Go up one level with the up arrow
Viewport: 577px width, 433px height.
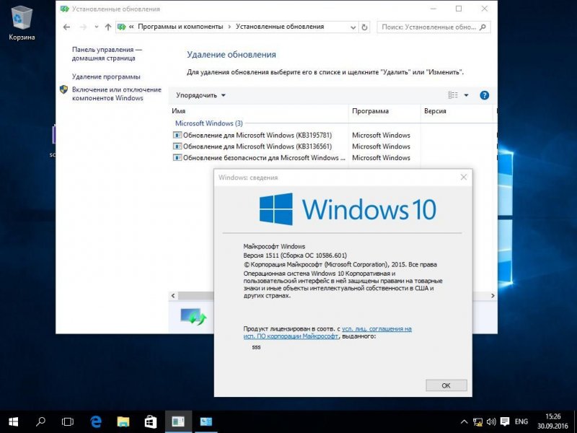click(107, 27)
